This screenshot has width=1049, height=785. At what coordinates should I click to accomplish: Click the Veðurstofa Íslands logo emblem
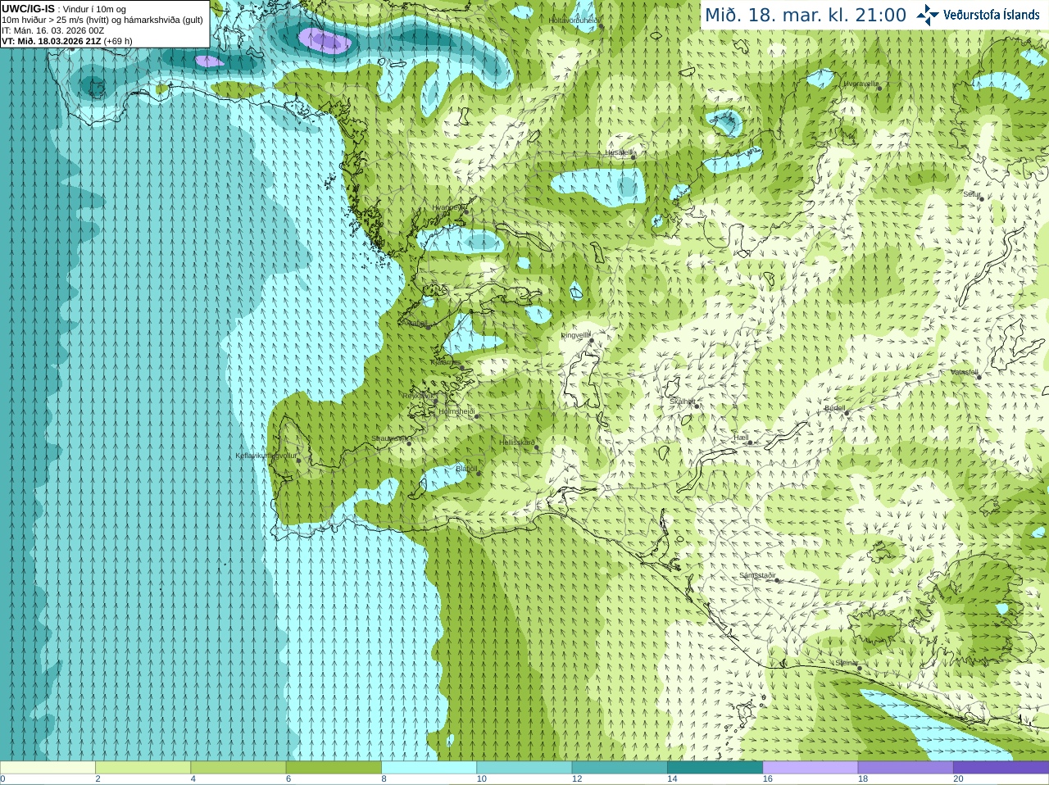(927, 15)
